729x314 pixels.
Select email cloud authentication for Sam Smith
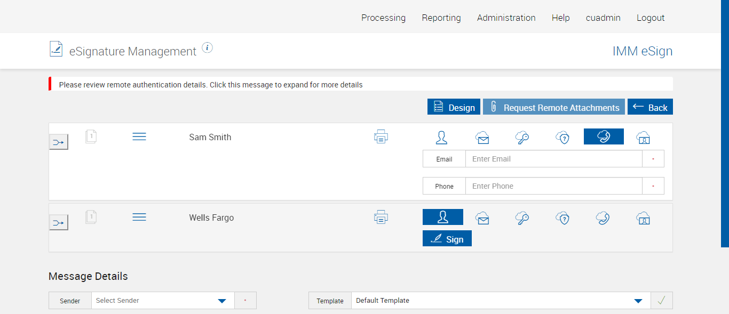click(x=482, y=138)
